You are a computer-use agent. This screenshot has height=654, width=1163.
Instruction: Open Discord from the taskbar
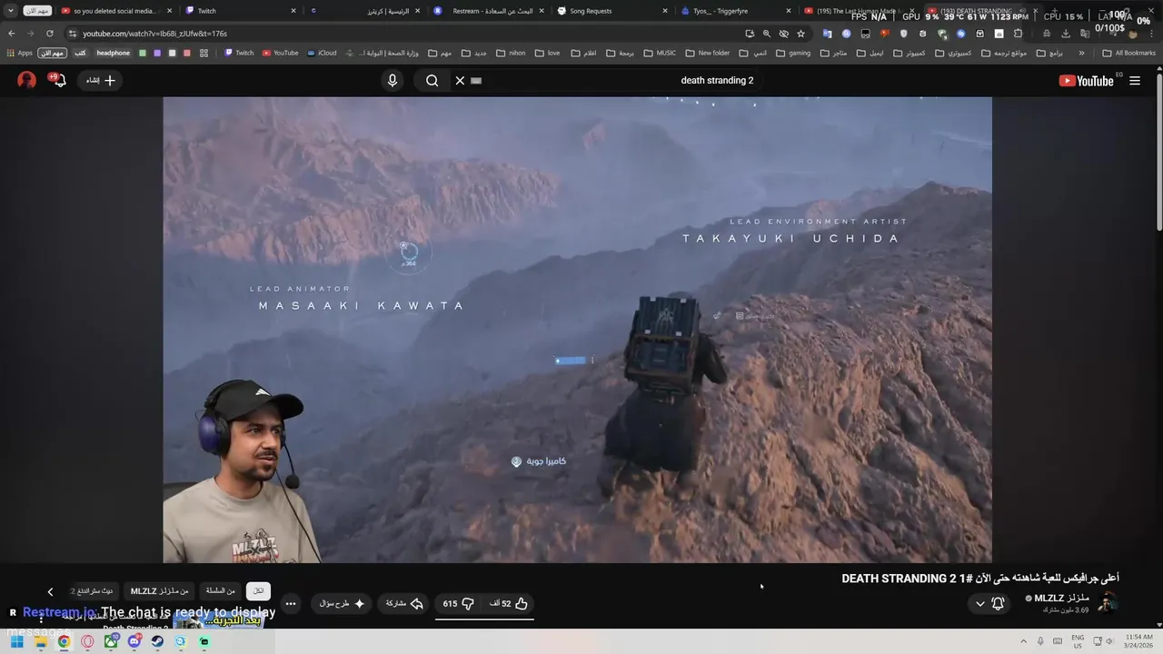(134, 641)
